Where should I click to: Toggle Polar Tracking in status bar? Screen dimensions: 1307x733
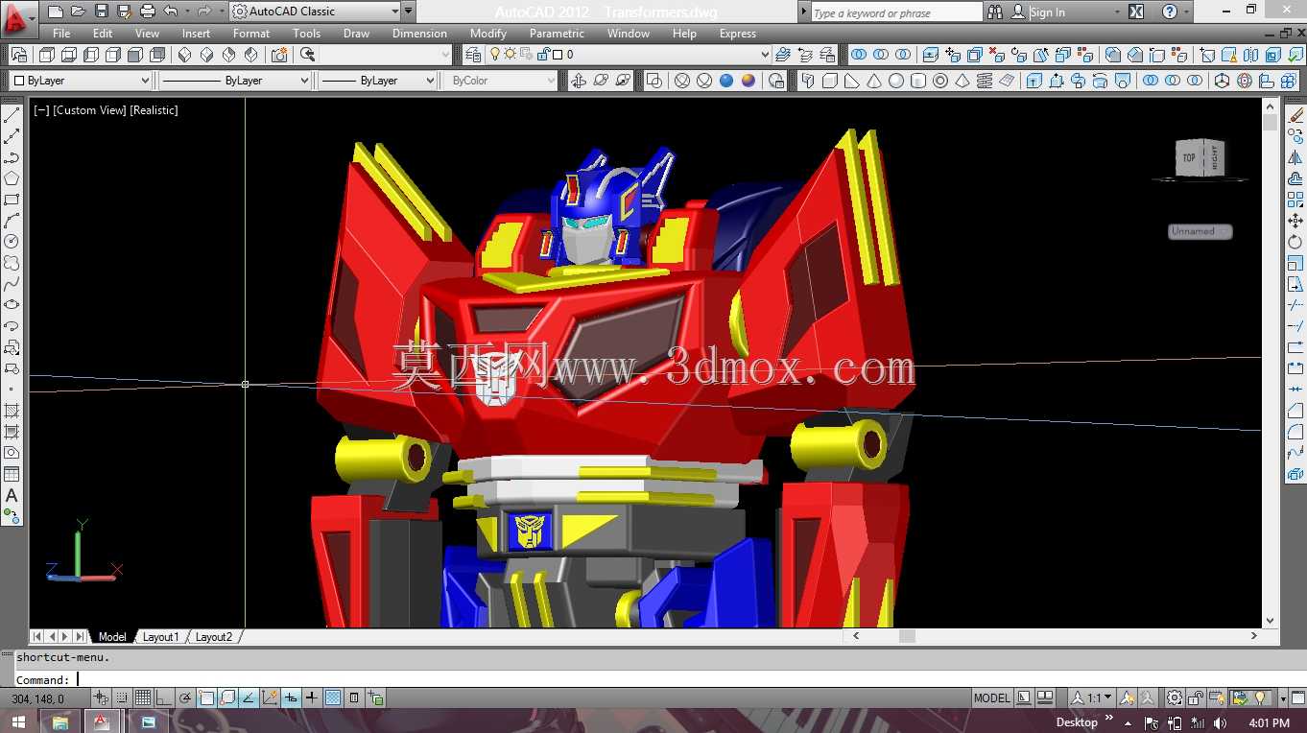click(184, 698)
